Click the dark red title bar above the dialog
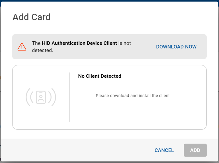 click(109, 2)
